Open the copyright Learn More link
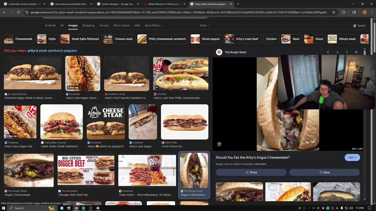 260,164
